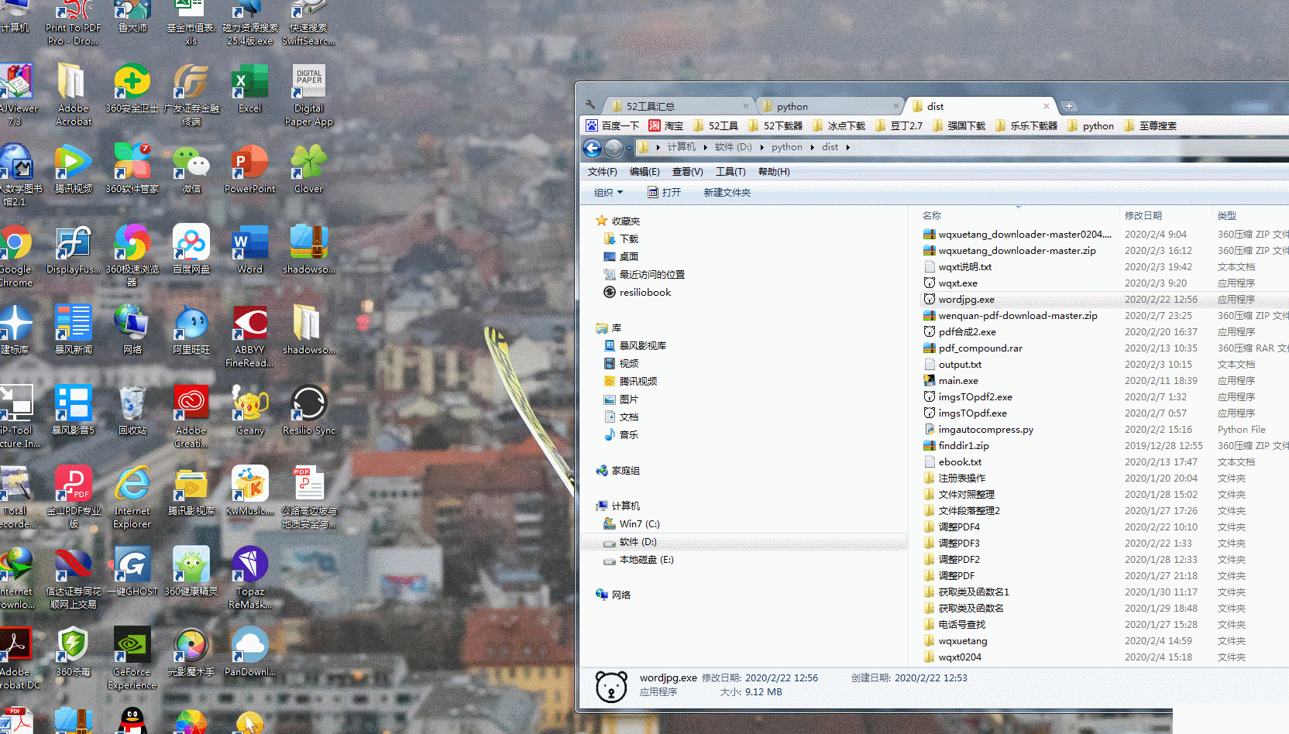Open recent locations dropdown beside Forward button

[629, 147]
